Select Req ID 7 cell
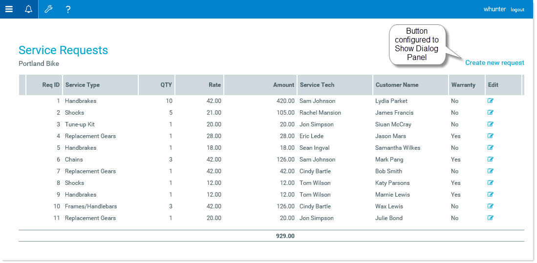537x263 pixels. [x=58, y=171]
